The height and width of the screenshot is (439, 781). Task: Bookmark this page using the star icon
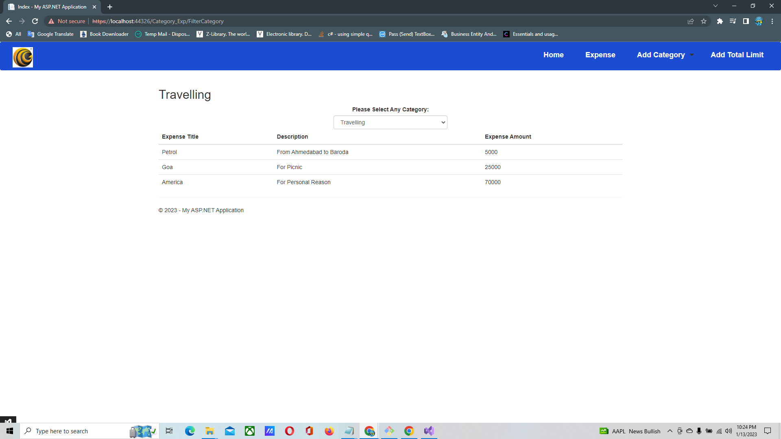703,21
